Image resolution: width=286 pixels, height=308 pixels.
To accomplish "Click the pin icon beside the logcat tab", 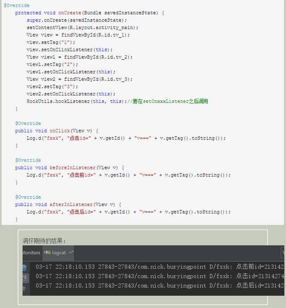I will (71, 252).
